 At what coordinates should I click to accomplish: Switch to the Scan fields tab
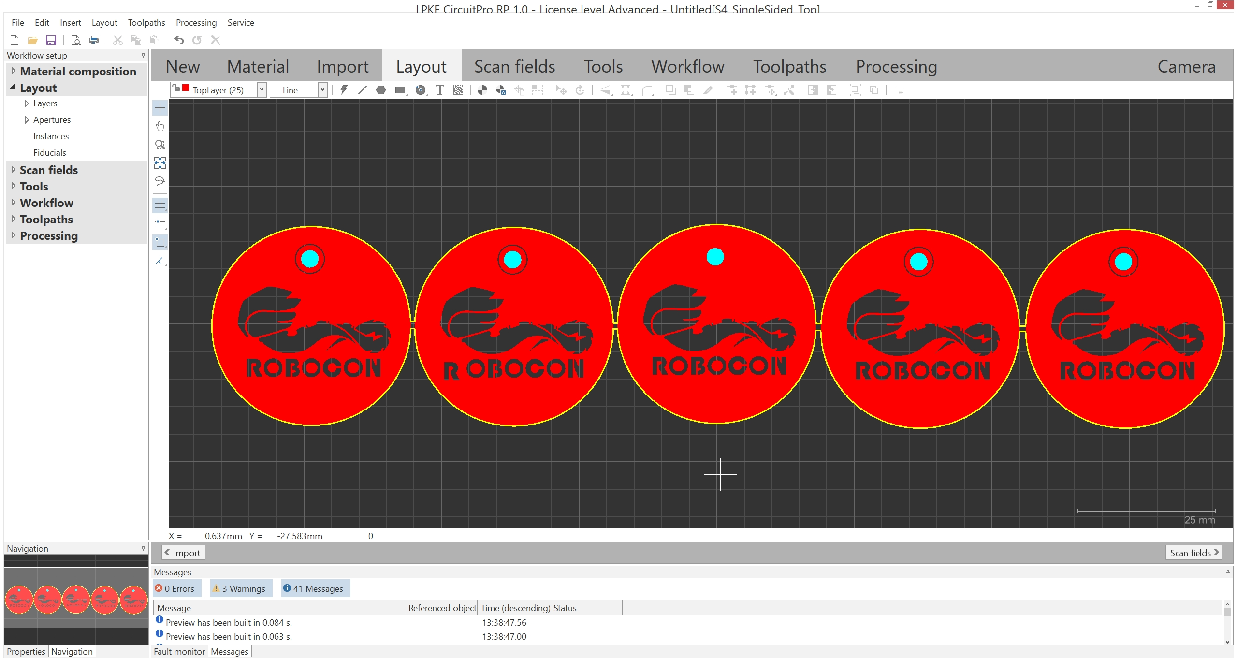514,66
